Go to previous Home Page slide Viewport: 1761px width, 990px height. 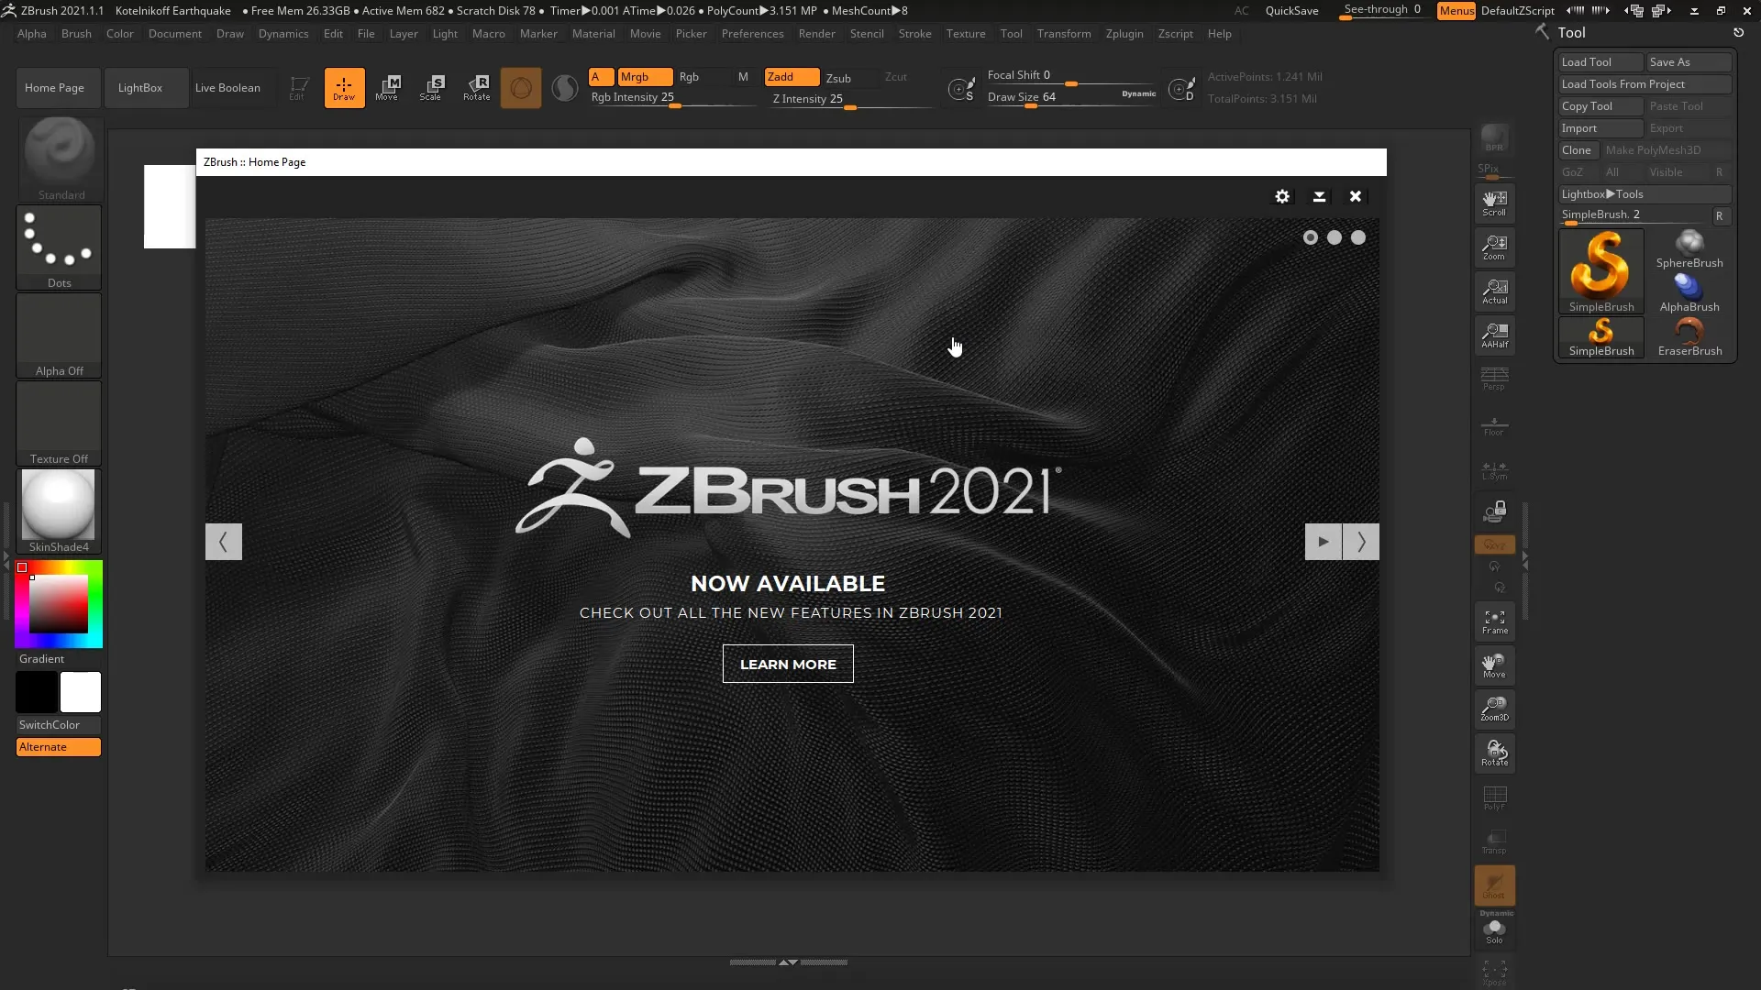(x=223, y=542)
